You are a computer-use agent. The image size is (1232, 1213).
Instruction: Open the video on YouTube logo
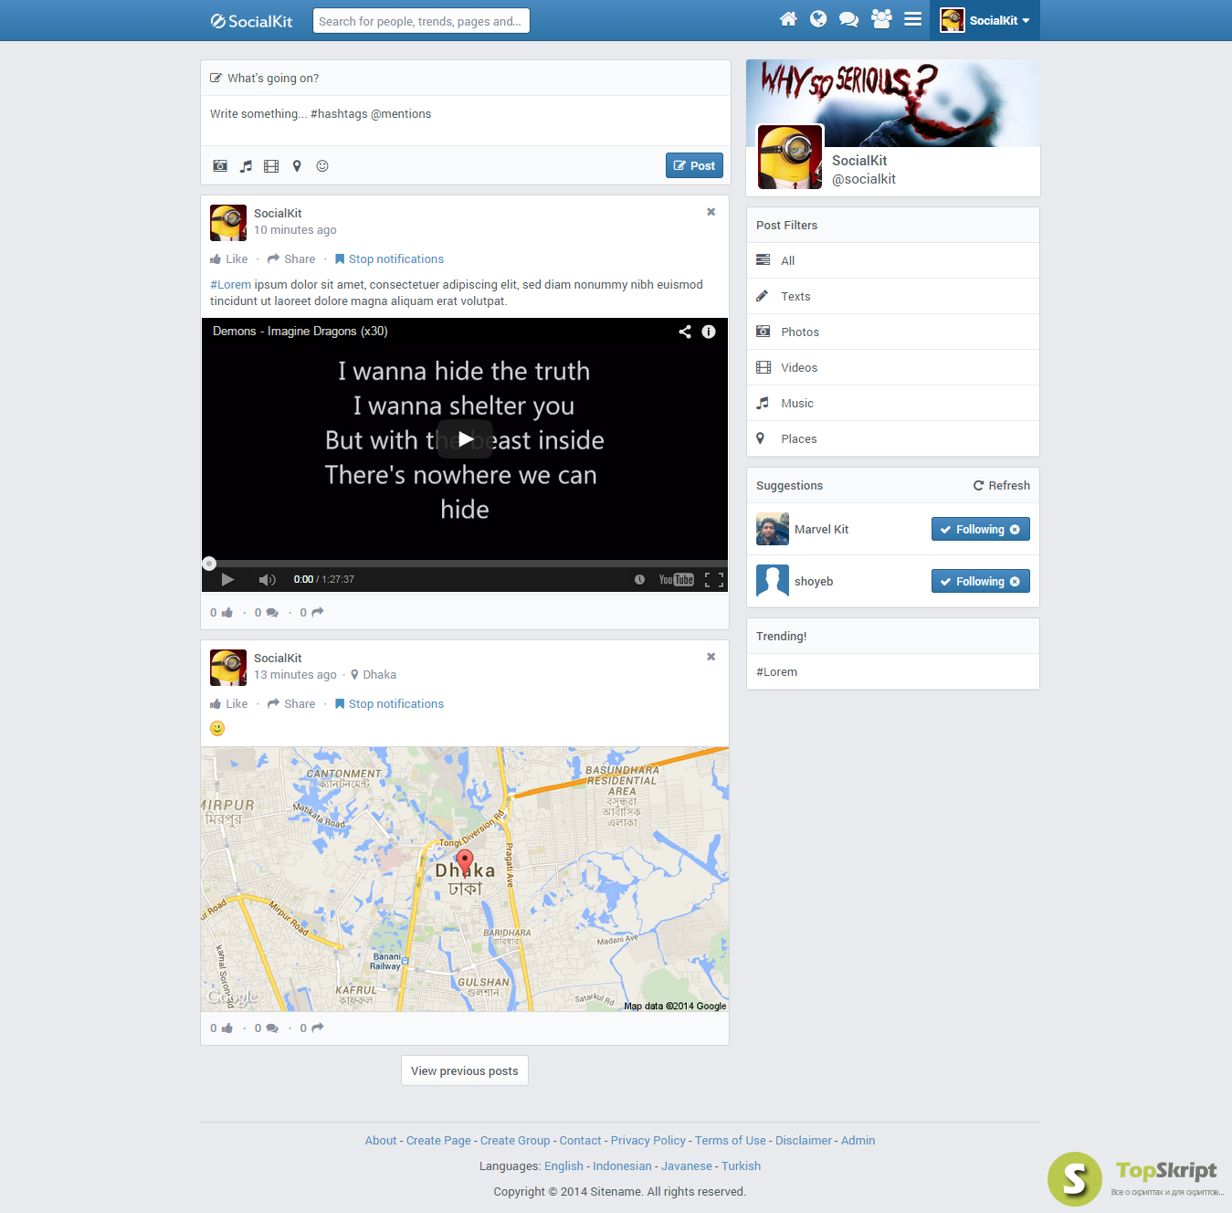coord(677,579)
